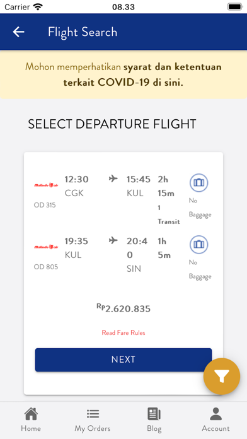
Task: Tap the 1 Transit label
Action: [169, 214]
